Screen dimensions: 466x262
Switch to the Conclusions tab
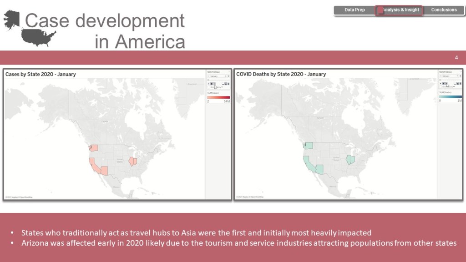(444, 10)
